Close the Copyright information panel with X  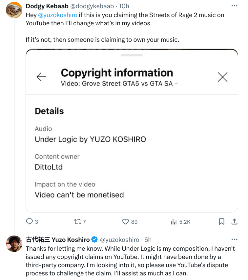point(223,77)
